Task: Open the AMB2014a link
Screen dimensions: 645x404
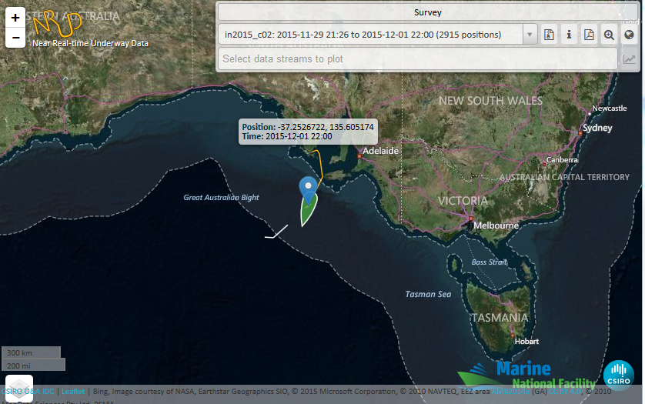Action: (510, 391)
